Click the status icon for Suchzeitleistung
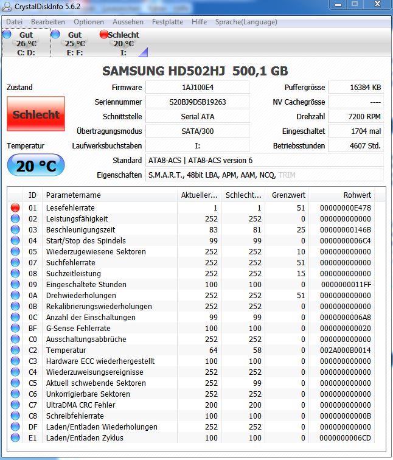Screen dimensions: 393x460 coord(15,273)
